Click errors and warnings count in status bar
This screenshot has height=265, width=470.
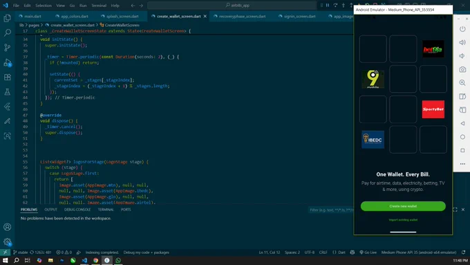click(x=64, y=253)
